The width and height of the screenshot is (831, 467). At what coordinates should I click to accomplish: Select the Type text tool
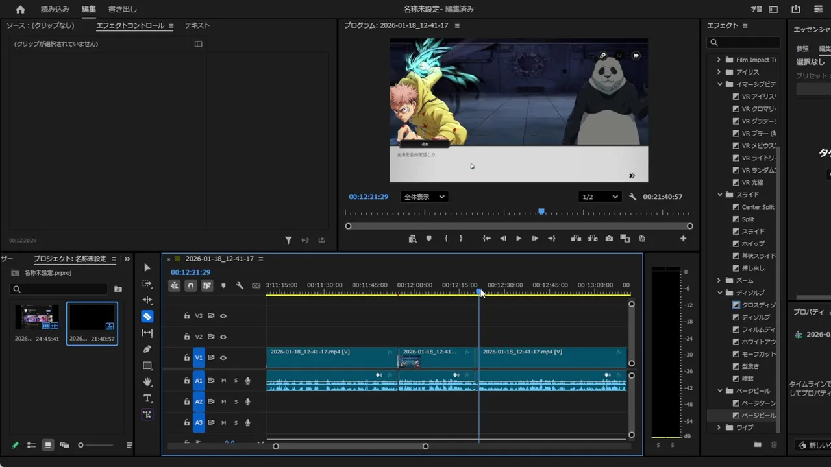pos(147,398)
